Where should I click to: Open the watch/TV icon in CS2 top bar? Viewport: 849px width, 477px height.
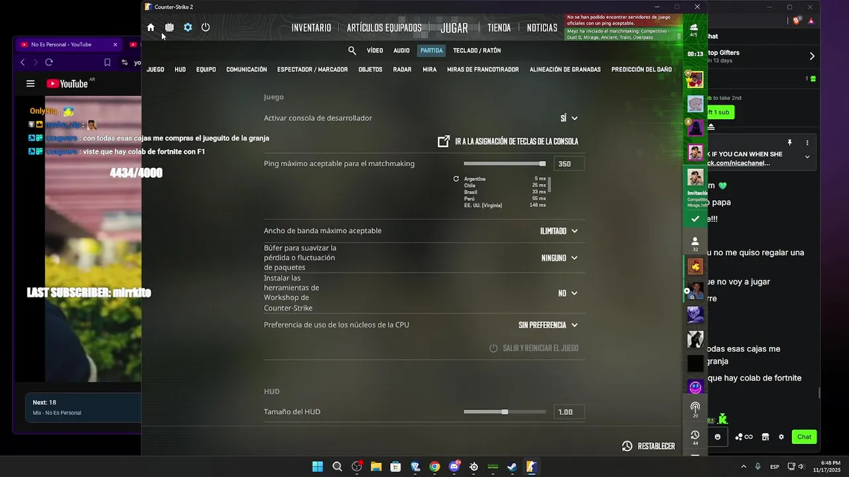169,27
